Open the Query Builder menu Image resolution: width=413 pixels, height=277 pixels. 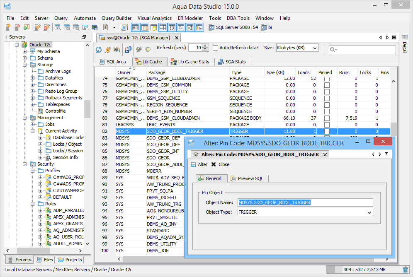(x=117, y=18)
